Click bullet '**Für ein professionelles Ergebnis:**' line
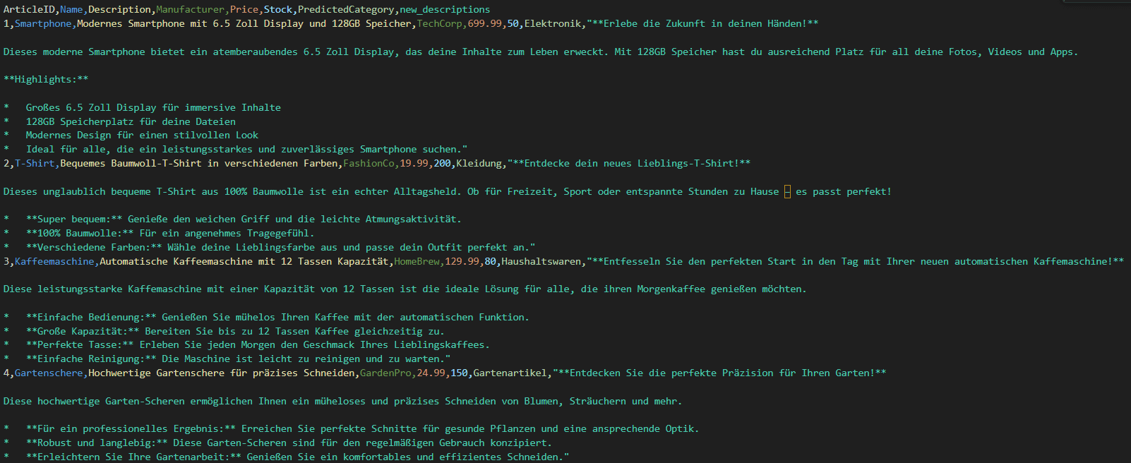The width and height of the screenshot is (1131, 463). pos(351,429)
